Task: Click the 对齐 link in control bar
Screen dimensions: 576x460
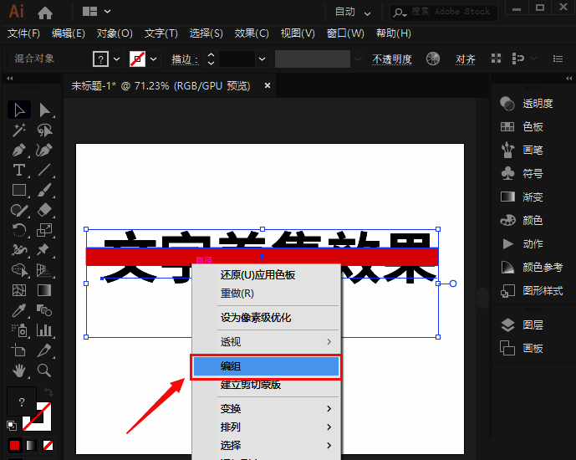Action: click(466, 59)
